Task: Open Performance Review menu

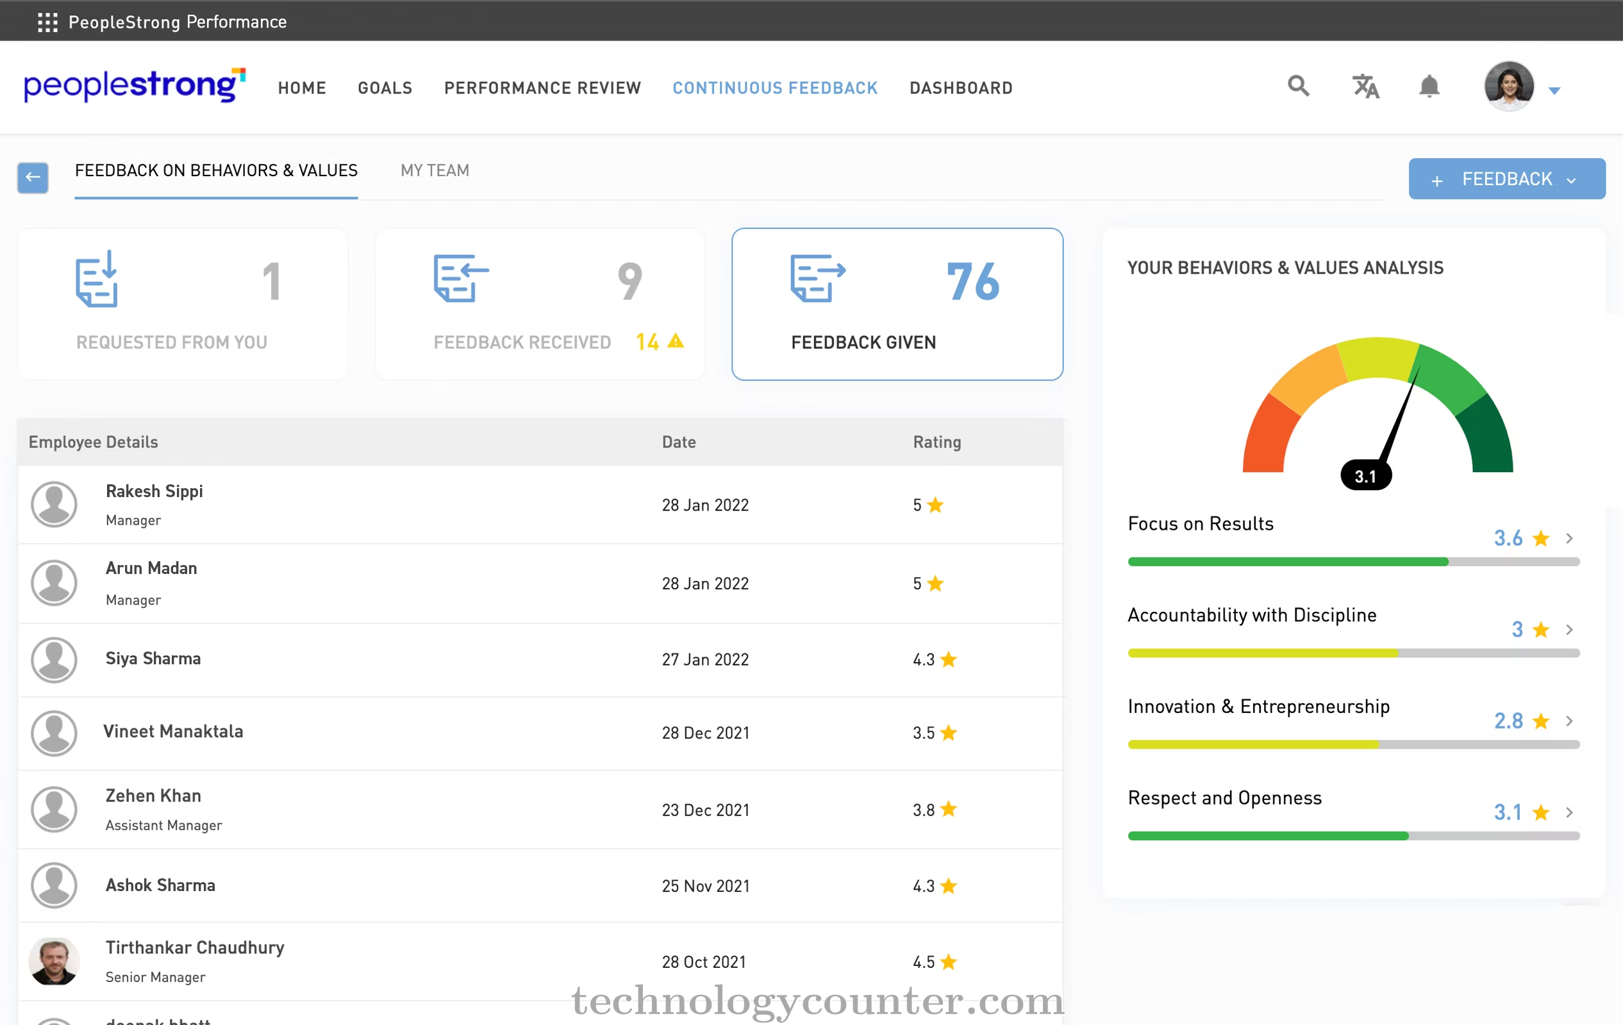Action: [542, 88]
